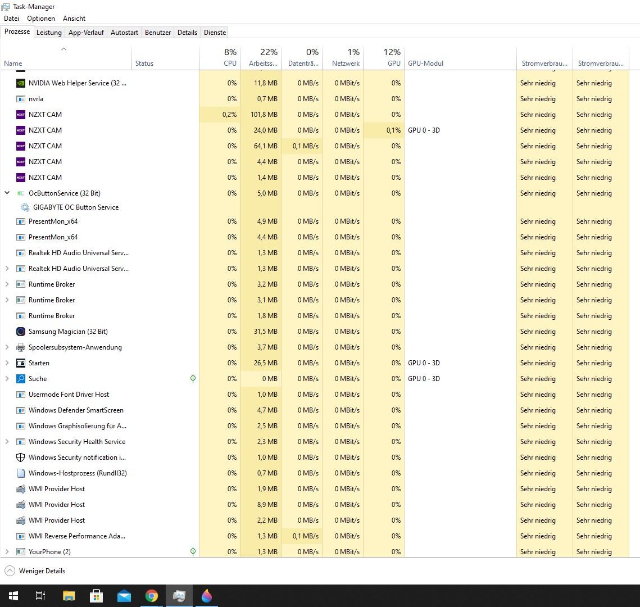
Task: Open File Explorer from the taskbar
Action: click(x=69, y=596)
